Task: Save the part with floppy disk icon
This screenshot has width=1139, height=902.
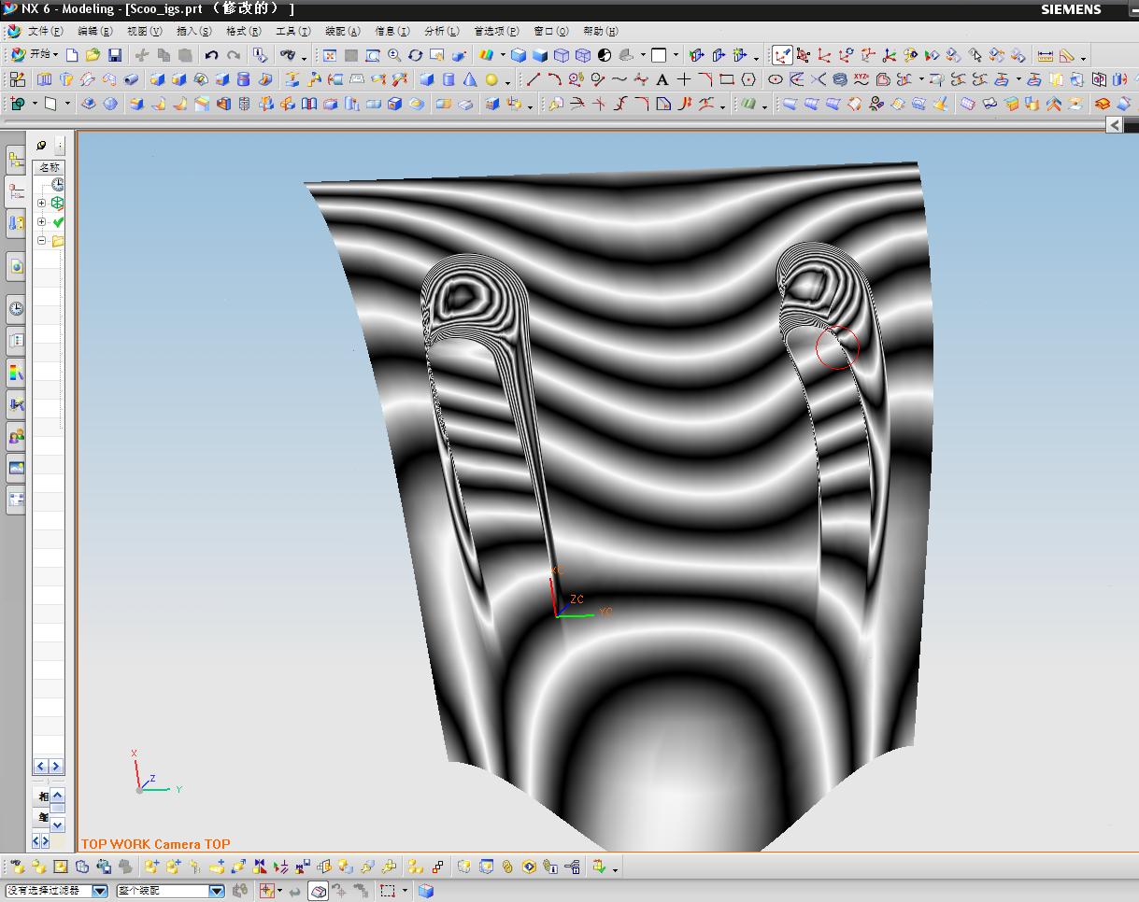Action: [x=115, y=55]
